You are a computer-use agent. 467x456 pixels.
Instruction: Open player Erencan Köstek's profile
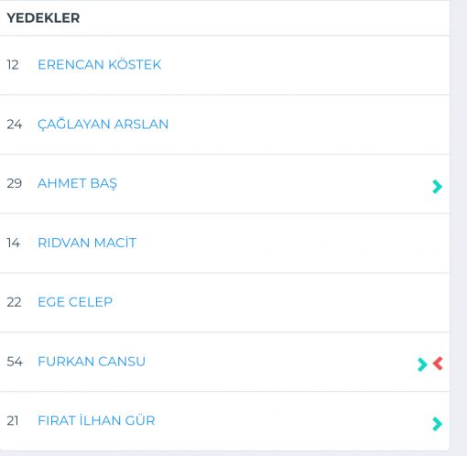[100, 64]
